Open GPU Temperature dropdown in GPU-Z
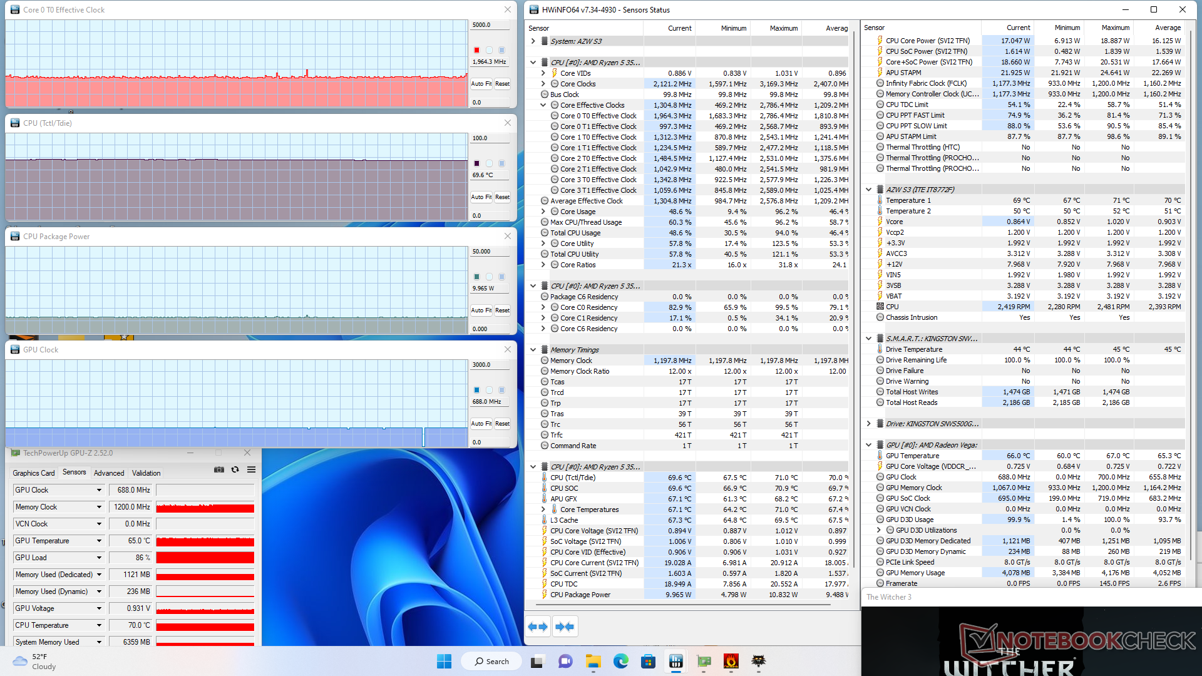 point(99,541)
